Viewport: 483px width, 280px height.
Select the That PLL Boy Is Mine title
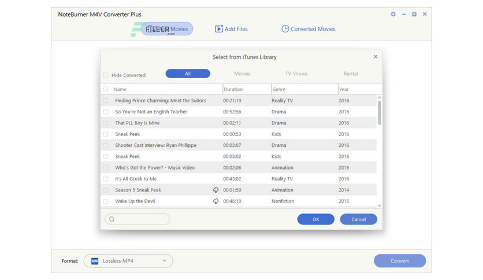(x=138, y=123)
